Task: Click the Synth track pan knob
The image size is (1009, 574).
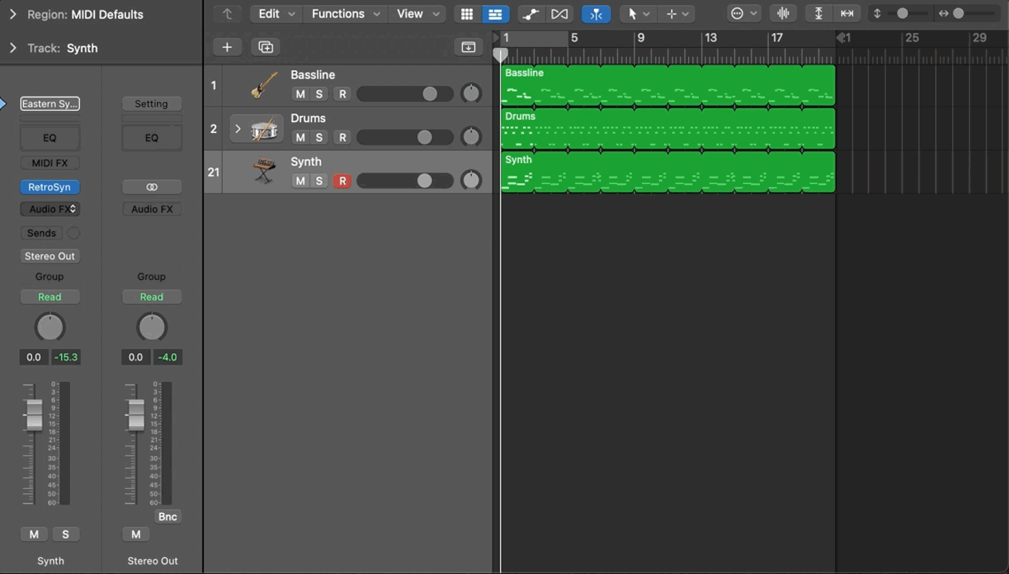Action: coord(471,180)
